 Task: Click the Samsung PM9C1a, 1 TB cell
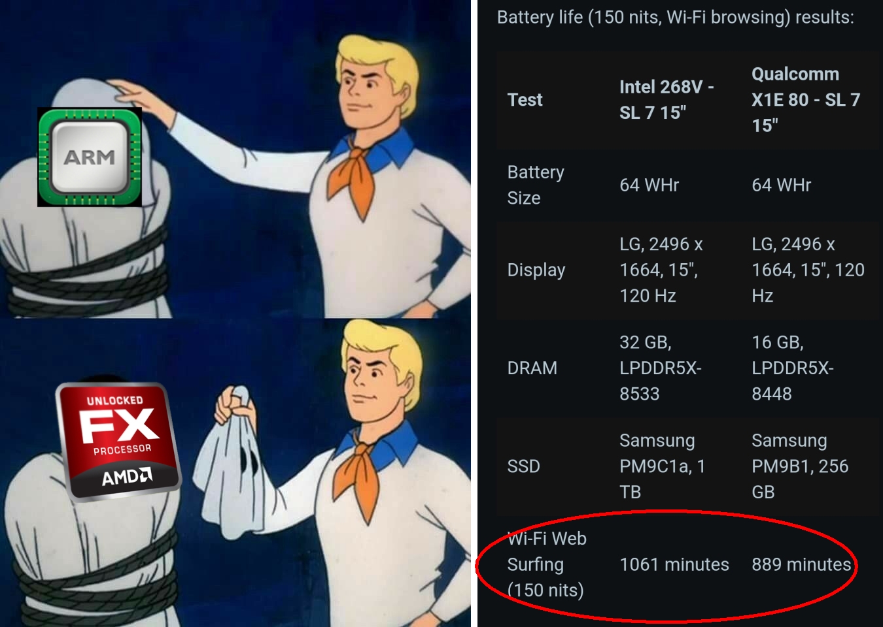coord(662,466)
